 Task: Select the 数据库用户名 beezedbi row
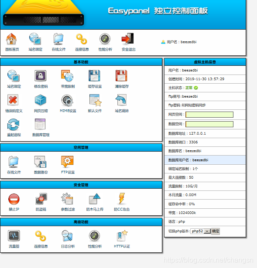coord(205,160)
